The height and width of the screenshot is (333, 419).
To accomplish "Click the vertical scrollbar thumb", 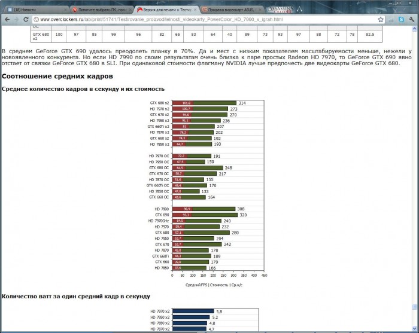I will click(x=414, y=306).
